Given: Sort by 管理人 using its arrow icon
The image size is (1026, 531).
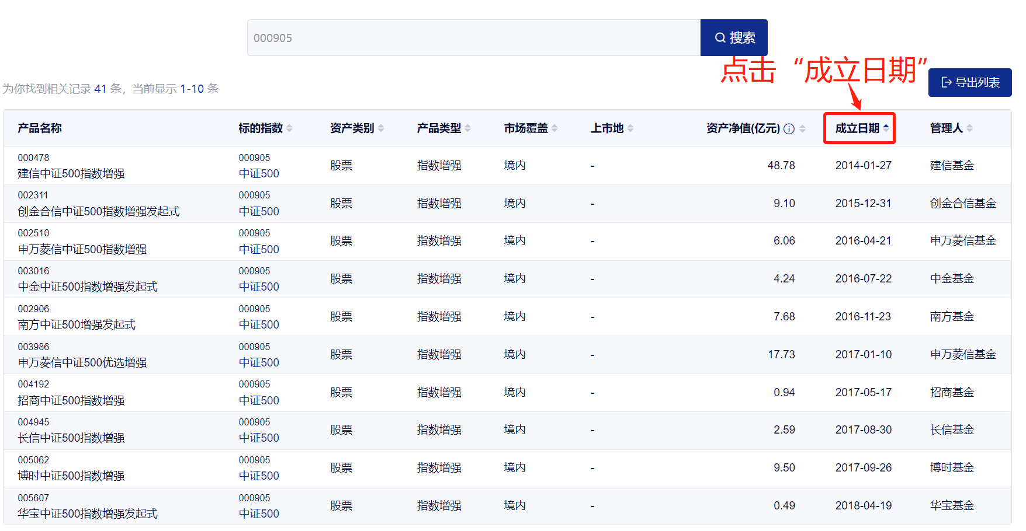Looking at the screenshot, I should click(970, 128).
